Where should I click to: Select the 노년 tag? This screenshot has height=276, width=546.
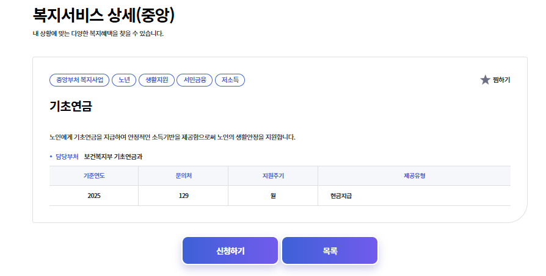[124, 80]
